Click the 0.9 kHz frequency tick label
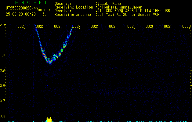Viewport: 192px width, 122px height. (3, 70)
